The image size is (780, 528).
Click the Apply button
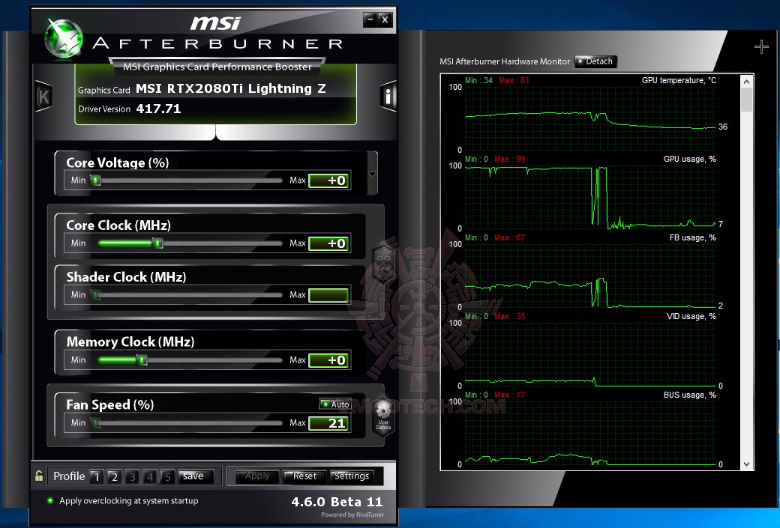pyautogui.click(x=256, y=476)
